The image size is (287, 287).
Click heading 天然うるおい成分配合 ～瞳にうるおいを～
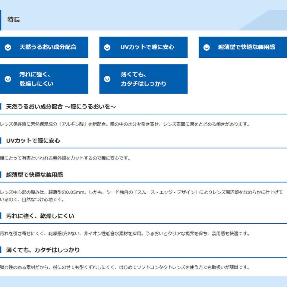(x=61, y=107)
